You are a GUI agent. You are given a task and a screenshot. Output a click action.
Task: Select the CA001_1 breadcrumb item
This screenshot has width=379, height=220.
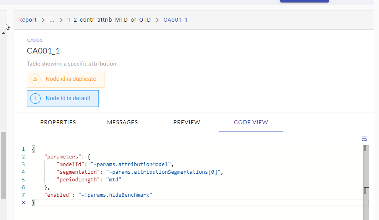[x=175, y=20]
